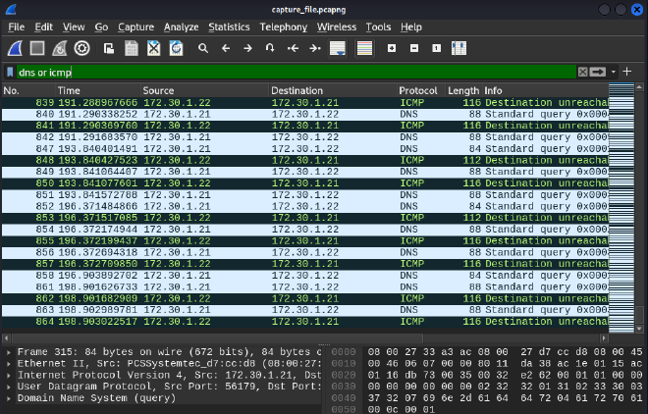Image resolution: width=648 pixels, height=414 pixels.
Task: Open recent display filters dropdown
Action: [614, 72]
